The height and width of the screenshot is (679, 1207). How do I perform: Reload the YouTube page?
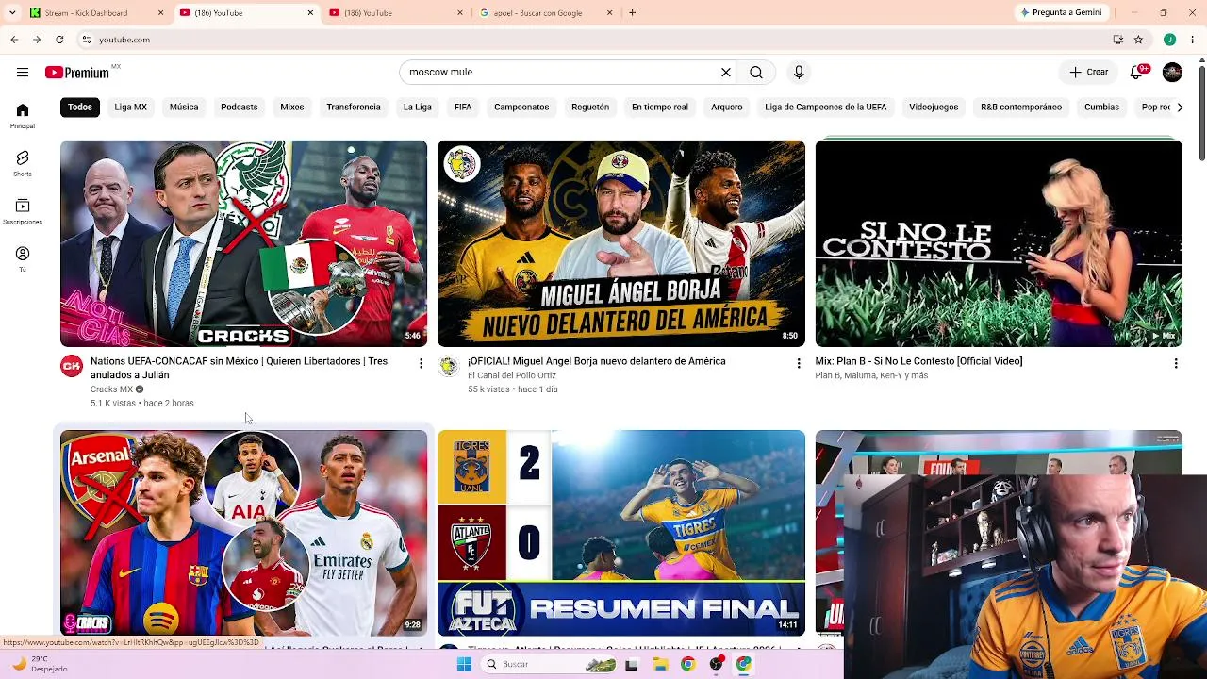pos(59,40)
